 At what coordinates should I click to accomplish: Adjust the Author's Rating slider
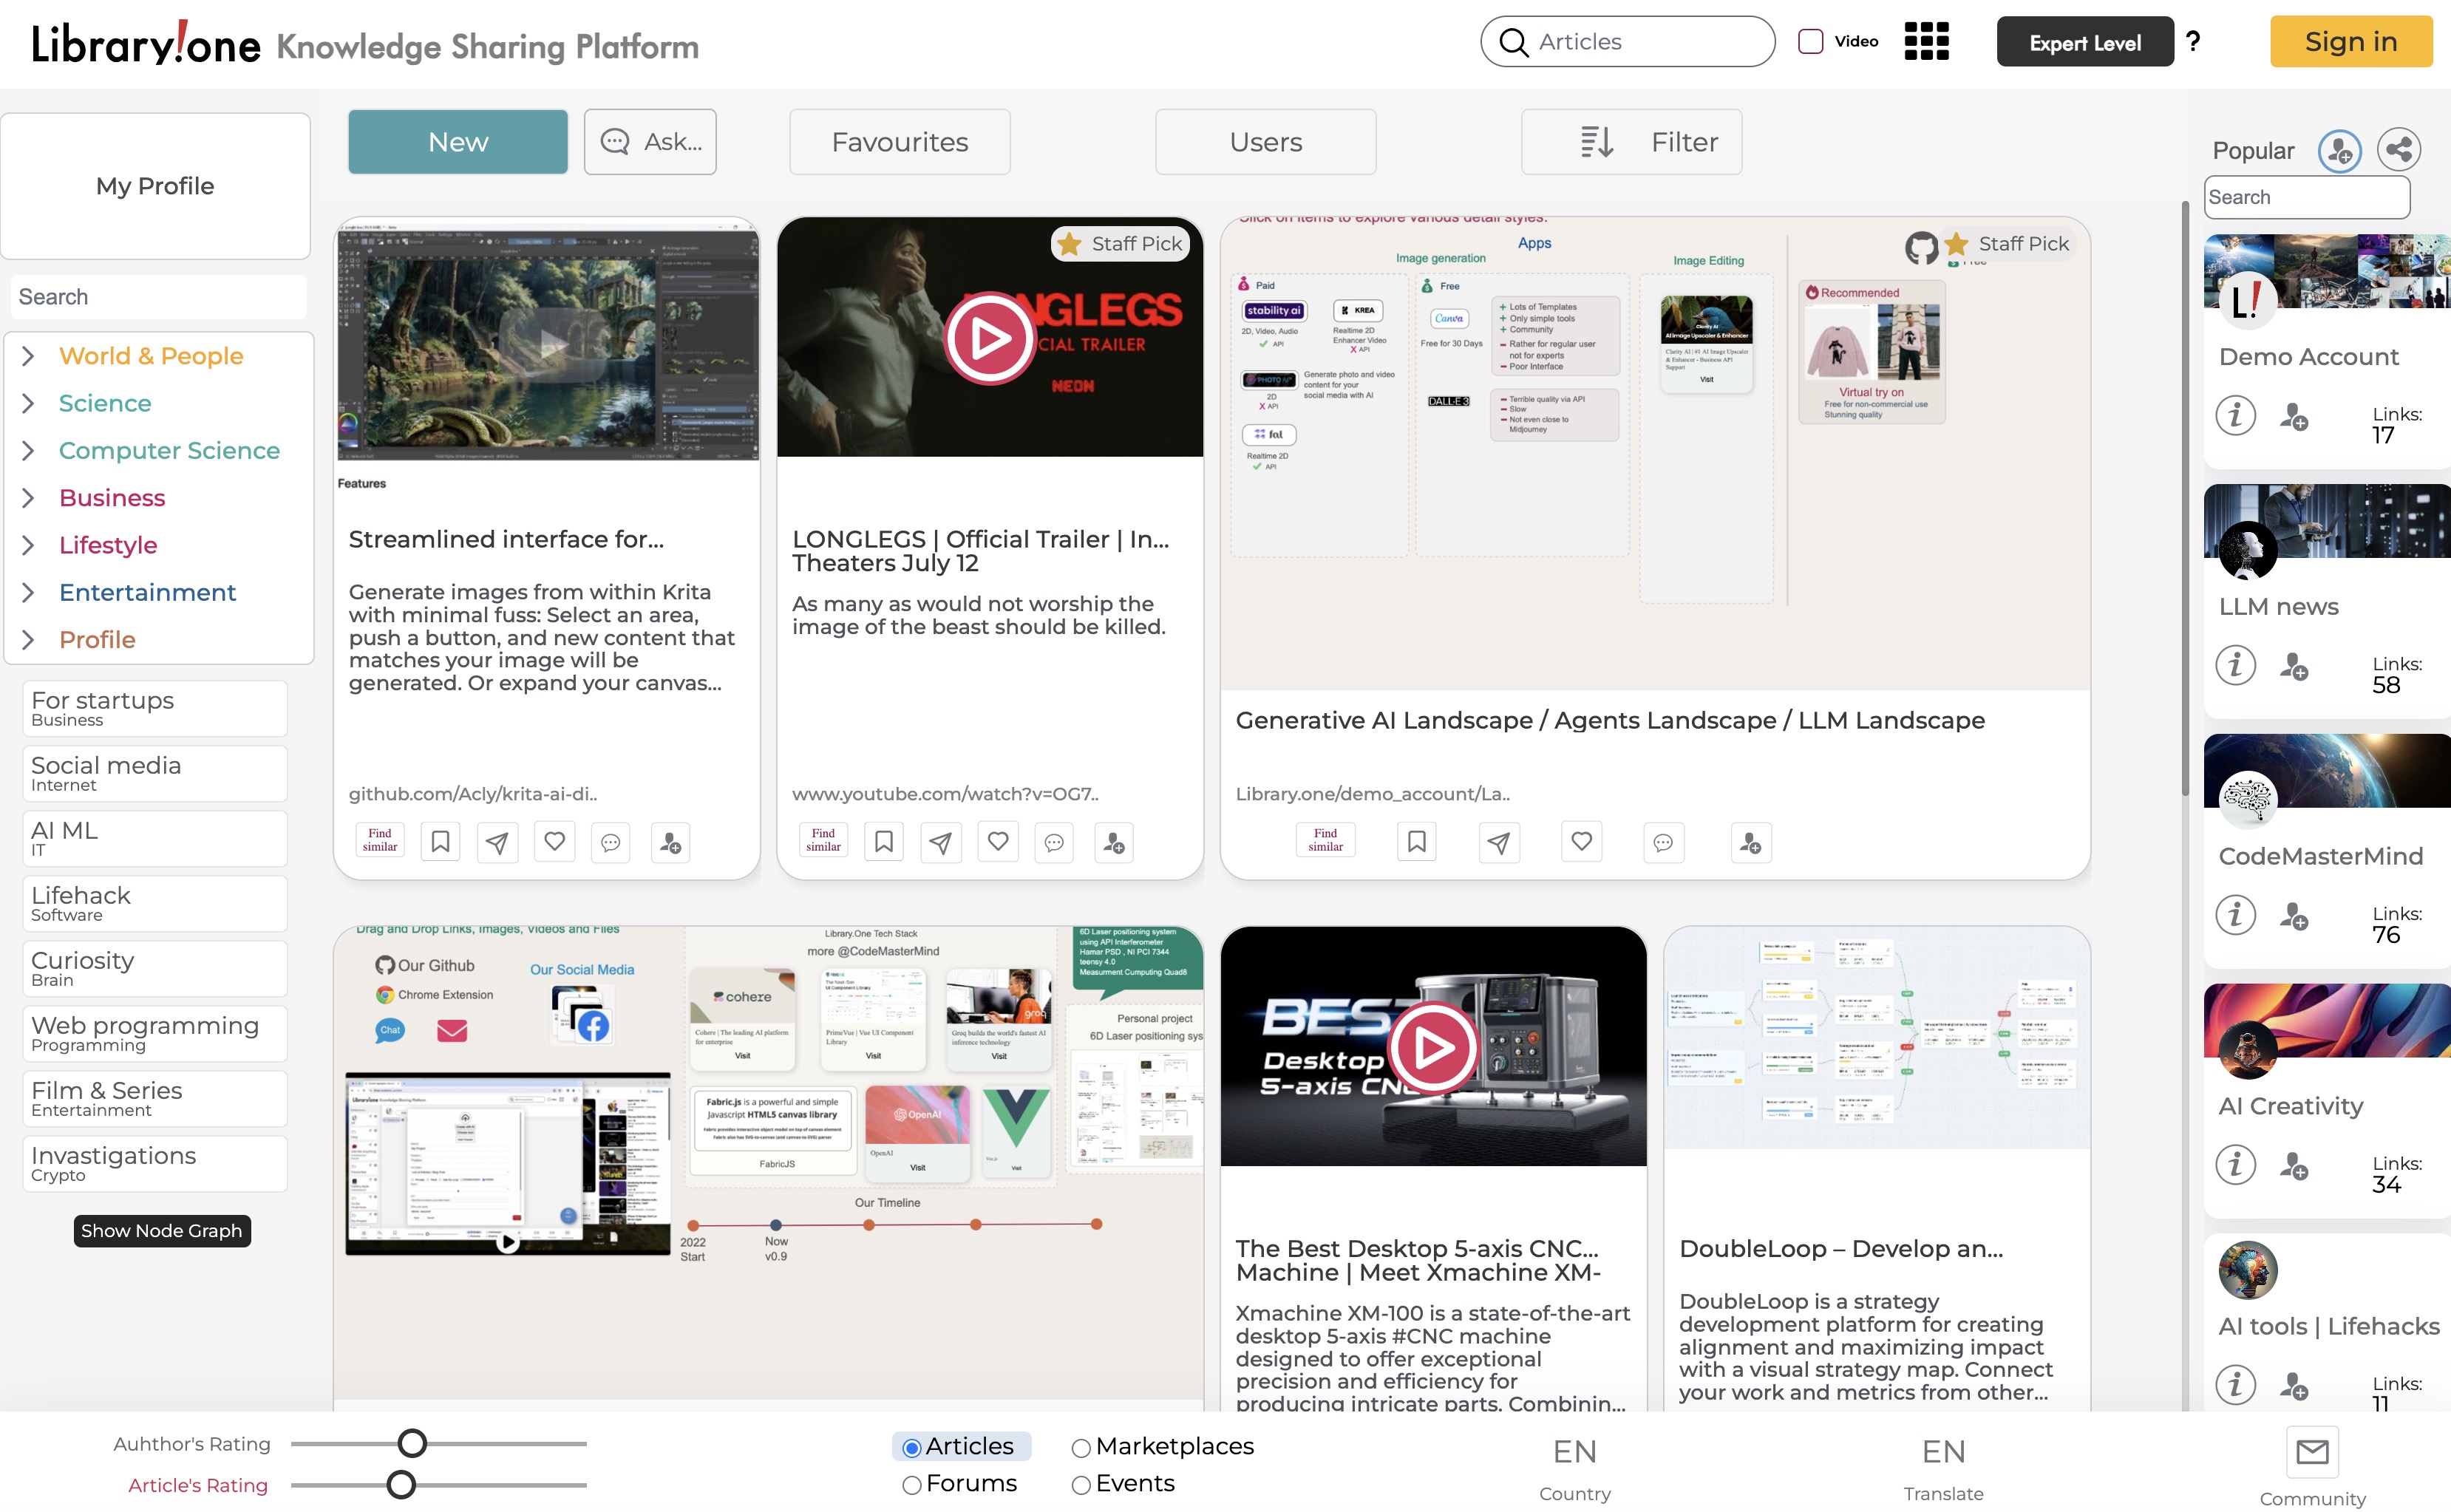411,1443
